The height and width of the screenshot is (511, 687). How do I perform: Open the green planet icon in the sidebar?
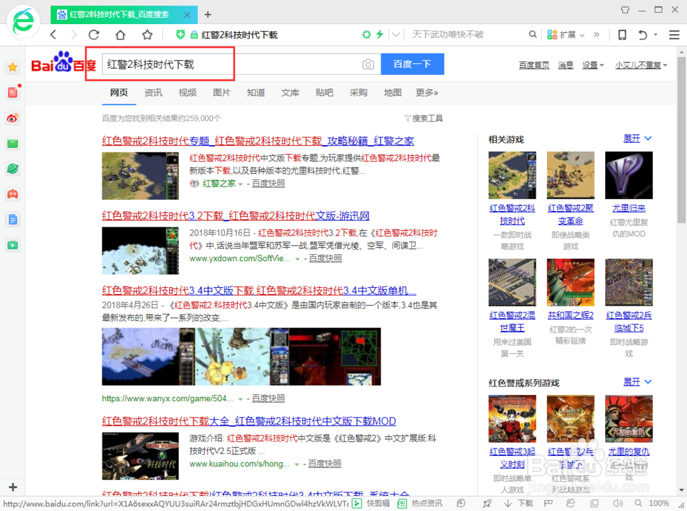12,168
